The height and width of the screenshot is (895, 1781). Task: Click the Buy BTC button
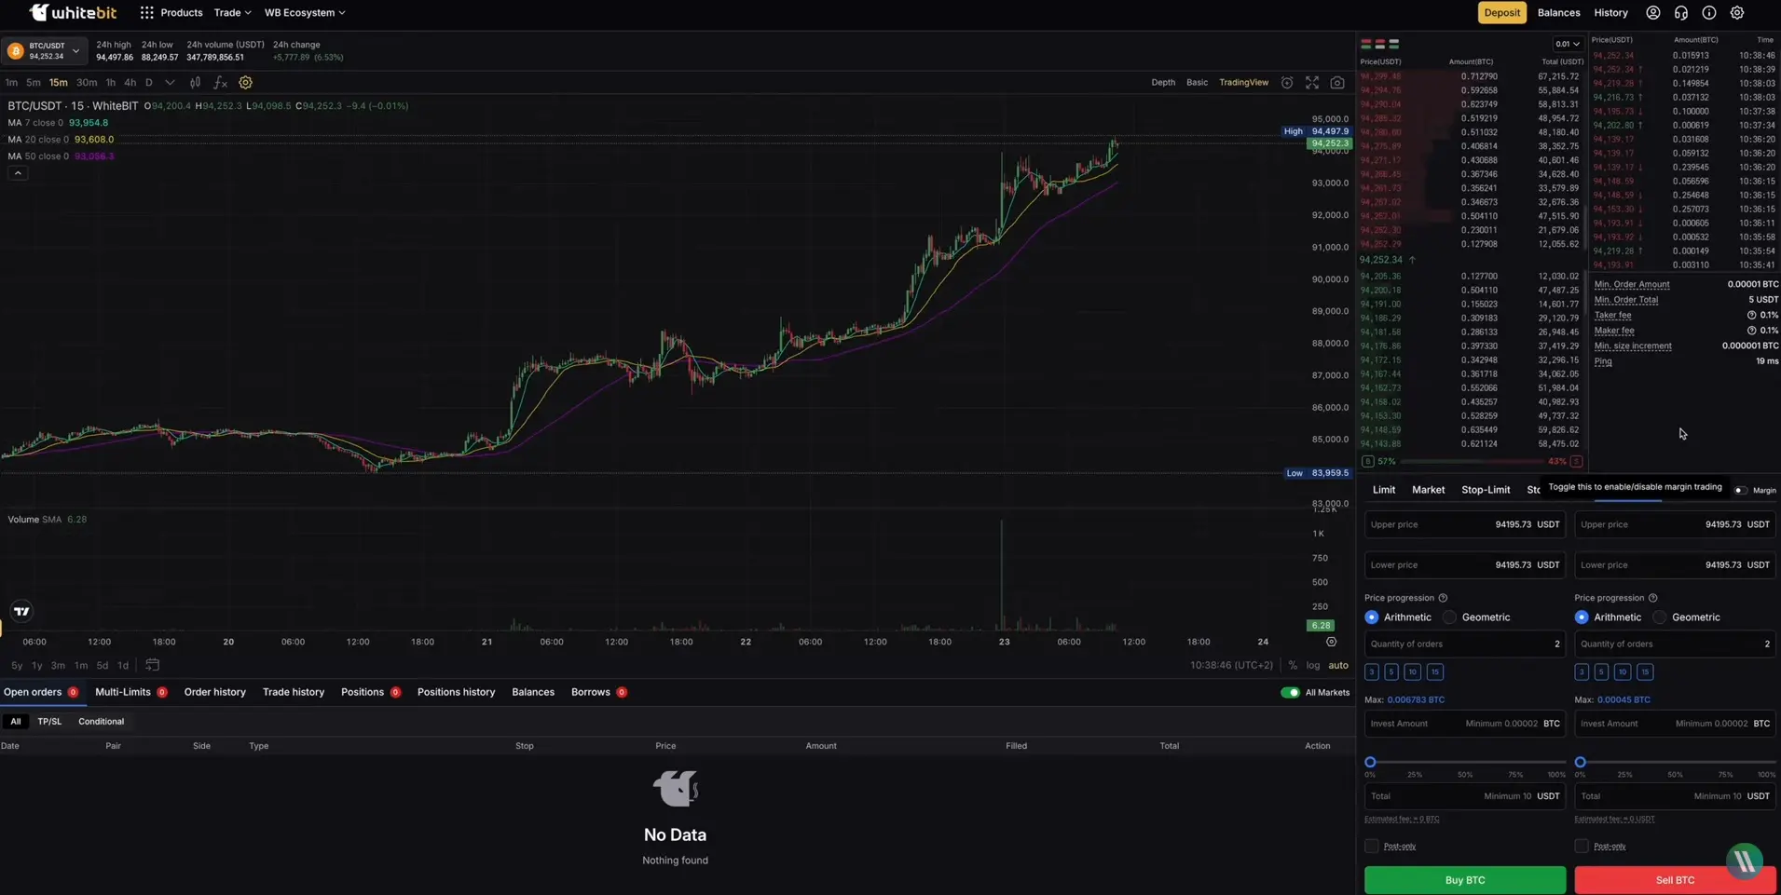pos(1465,879)
